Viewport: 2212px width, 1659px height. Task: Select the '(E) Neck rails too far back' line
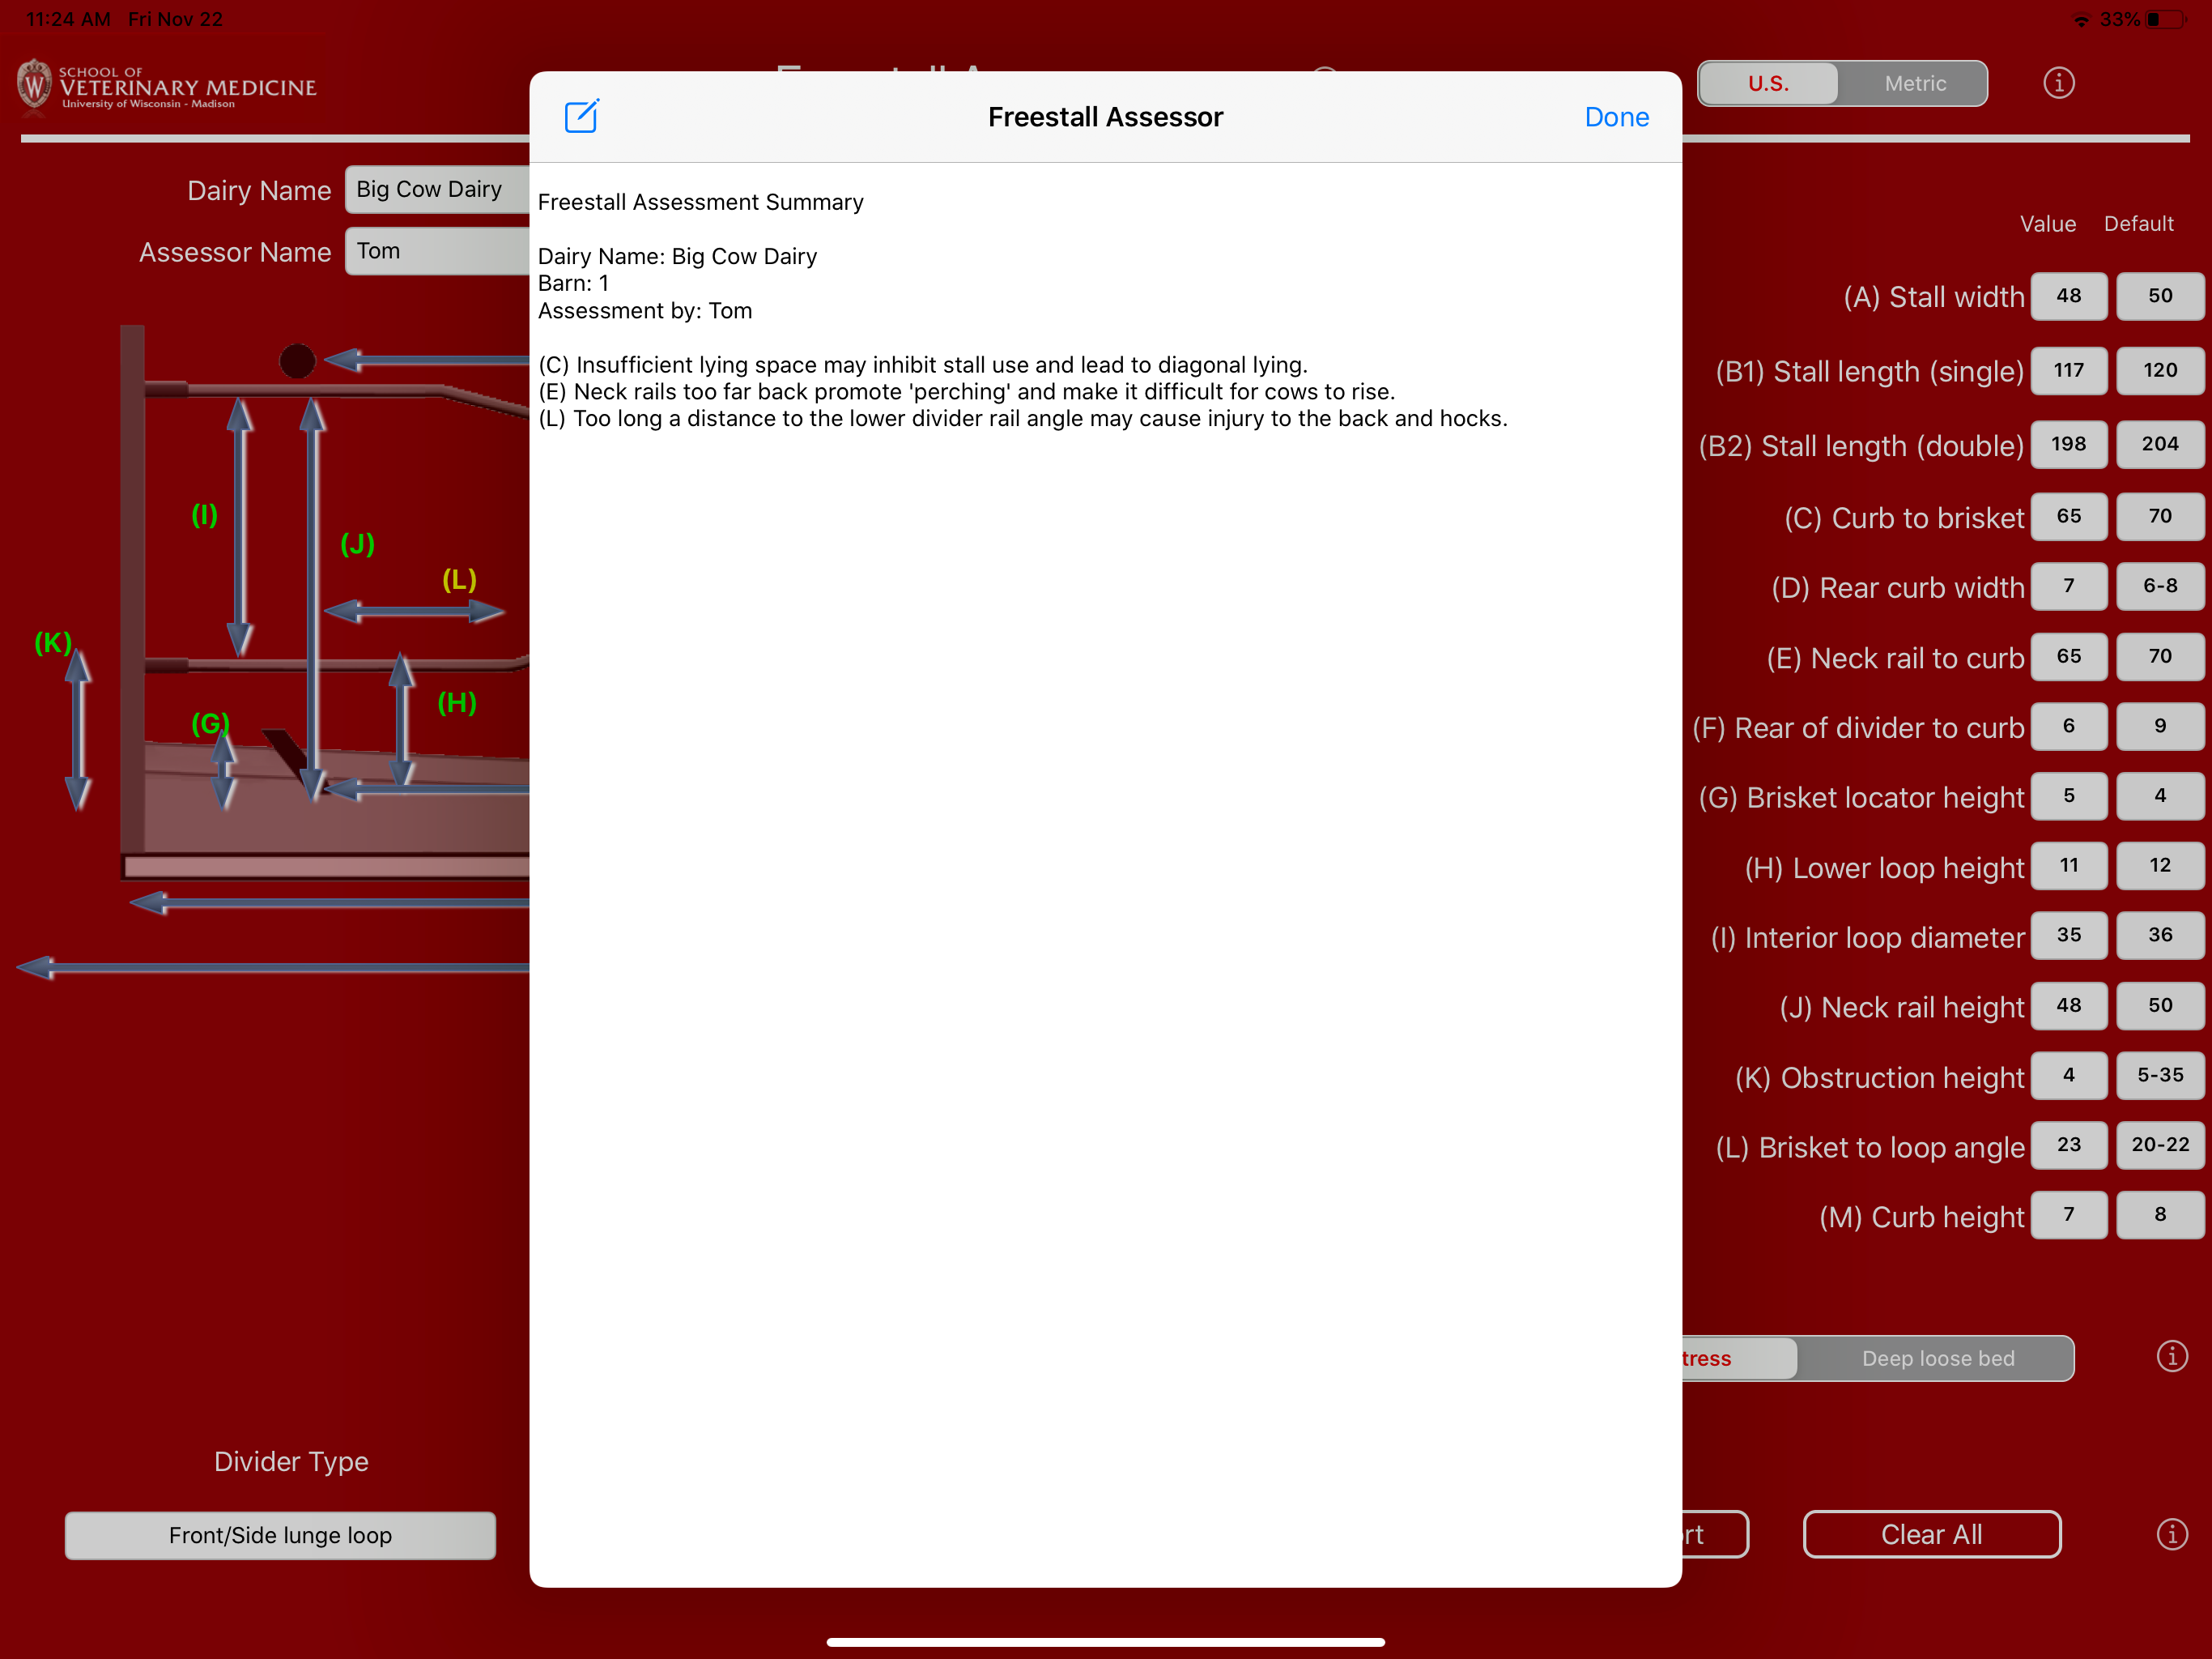point(966,392)
